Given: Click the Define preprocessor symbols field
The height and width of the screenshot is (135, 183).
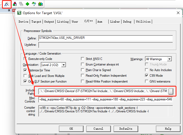Looking at the screenshot, I should [x=106, y=38].
